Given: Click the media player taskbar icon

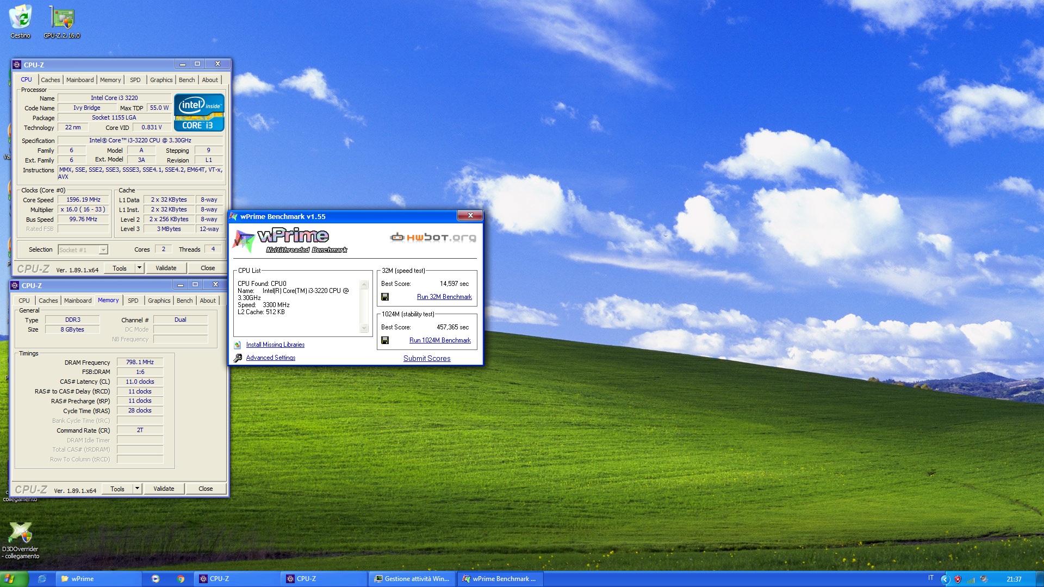Looking at the screenshot, I should pyautogui.click(x=156, y=579).
